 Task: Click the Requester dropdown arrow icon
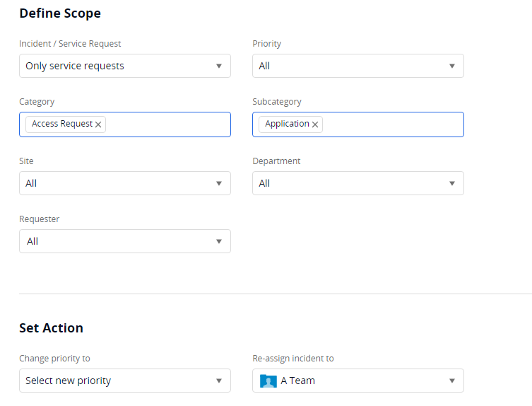(219, 242)
